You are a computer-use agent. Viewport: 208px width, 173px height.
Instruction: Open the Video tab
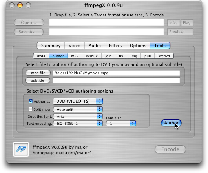(x=75, y=46)
